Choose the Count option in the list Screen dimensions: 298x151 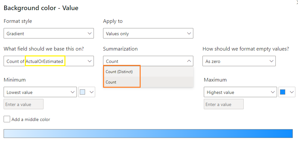(148, 82)
